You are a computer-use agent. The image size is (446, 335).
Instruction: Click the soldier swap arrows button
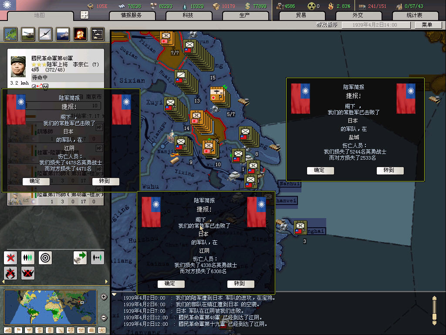coord(97,258)
